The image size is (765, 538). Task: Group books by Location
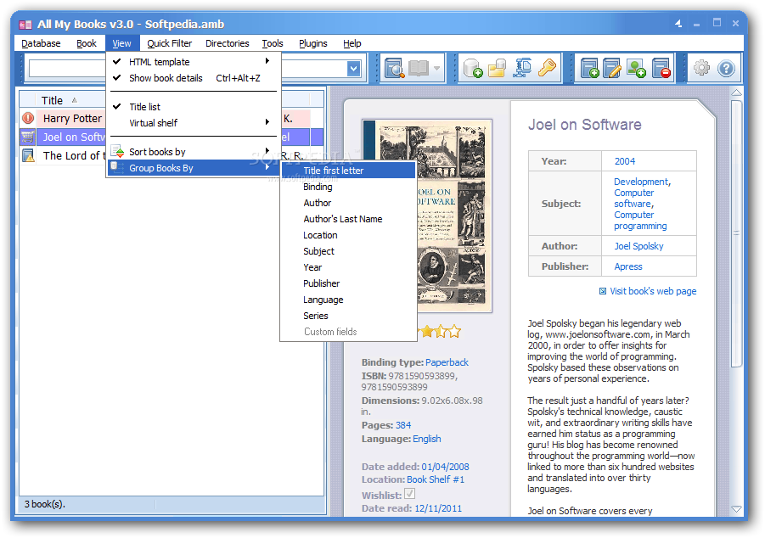point(348,235)
